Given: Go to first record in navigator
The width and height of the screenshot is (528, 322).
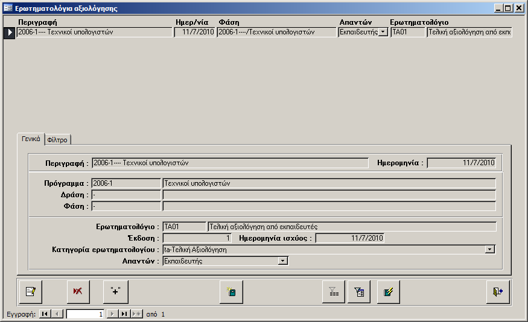Looking at the screenshot, I should 45,314.
